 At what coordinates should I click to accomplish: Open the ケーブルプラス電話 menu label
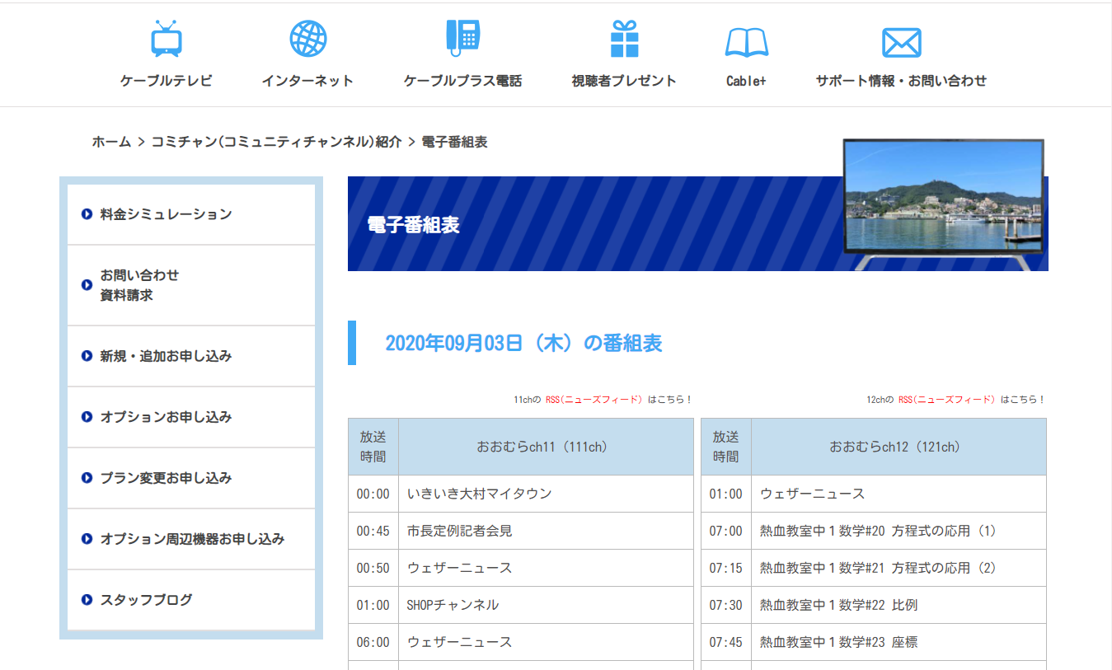click(x=462, y=81)
